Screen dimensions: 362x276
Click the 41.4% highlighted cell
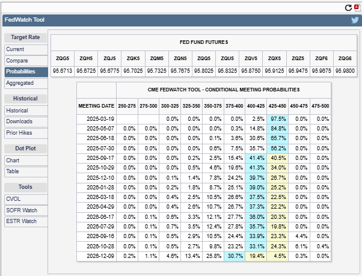[256, 158]
